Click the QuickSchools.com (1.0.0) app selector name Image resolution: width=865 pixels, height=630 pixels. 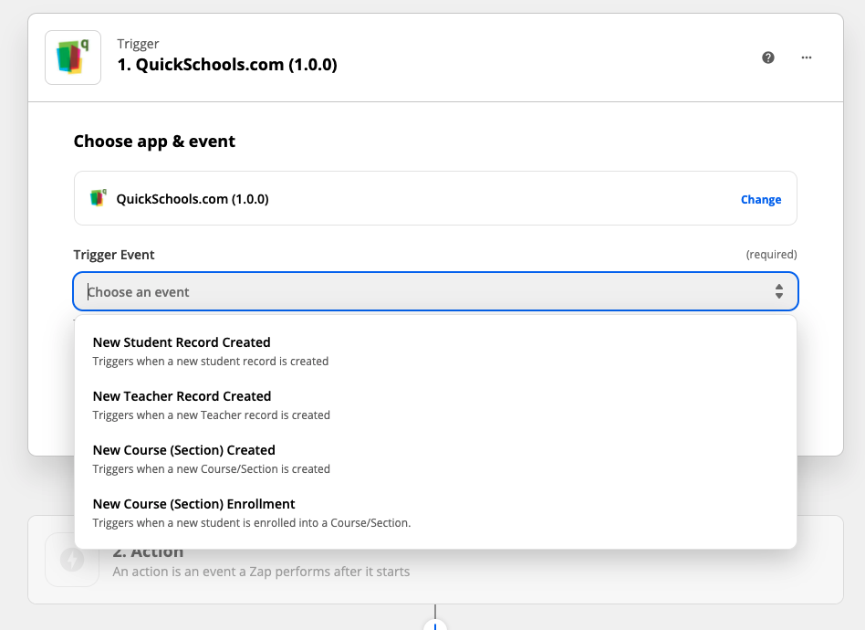tap(192, 199)
